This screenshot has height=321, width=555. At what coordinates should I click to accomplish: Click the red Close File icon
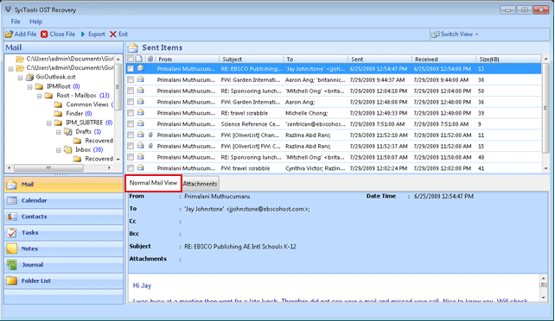[44, 35]
